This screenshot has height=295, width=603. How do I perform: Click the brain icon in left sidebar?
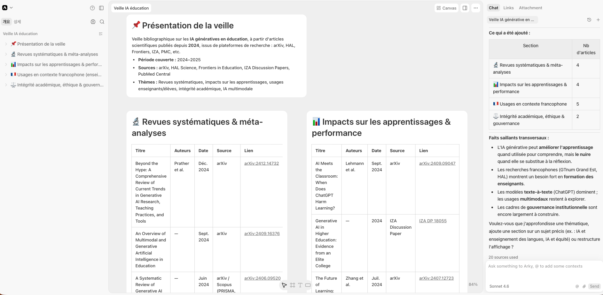pyautogui.click(x=93, y=22)
